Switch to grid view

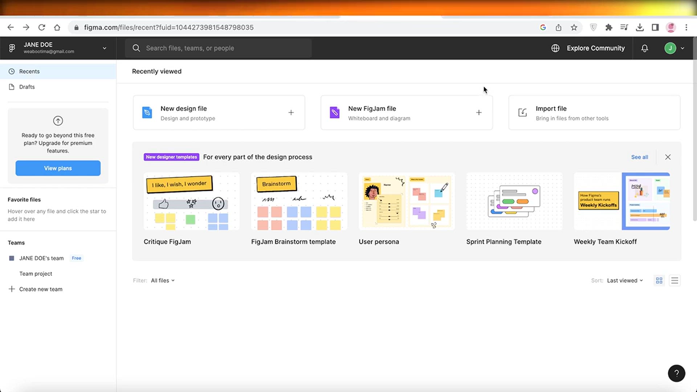tap(659, 281)
